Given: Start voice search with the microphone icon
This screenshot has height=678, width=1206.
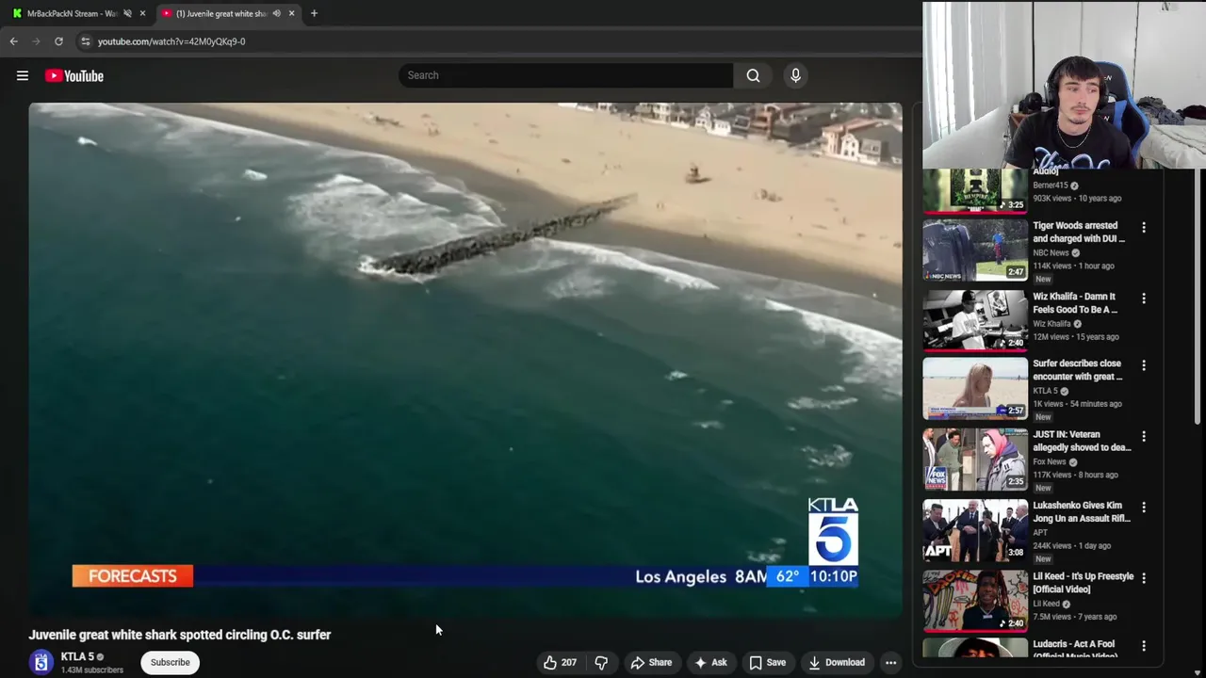Looking at the screenshot, I should coord(795,75).
